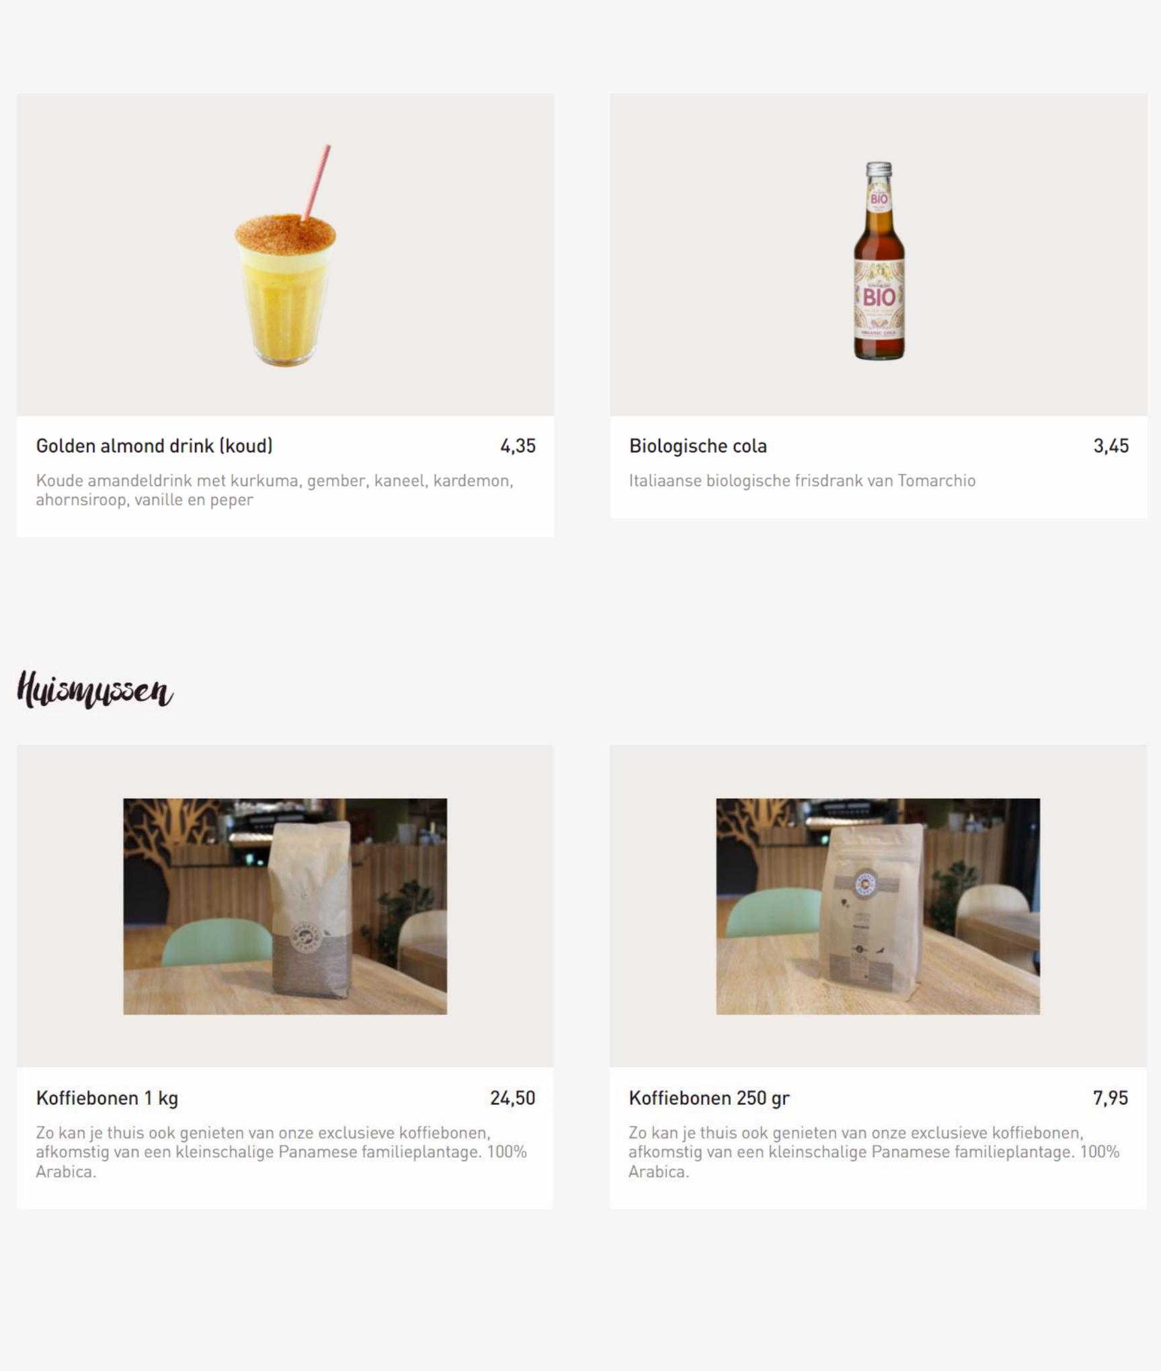
Task: Click the description under Koffiebonen 250 gr
Action: click(x=874, y=1152)
